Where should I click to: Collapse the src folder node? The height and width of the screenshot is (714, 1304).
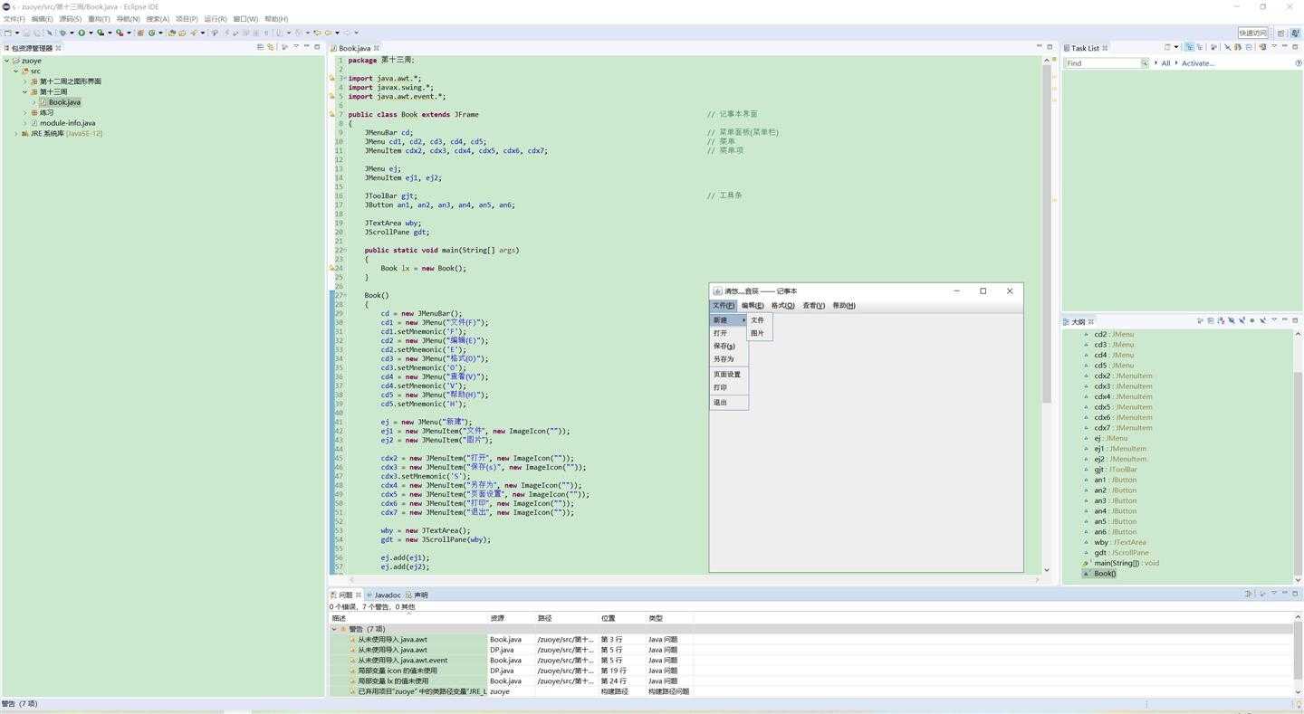[15, 71]
